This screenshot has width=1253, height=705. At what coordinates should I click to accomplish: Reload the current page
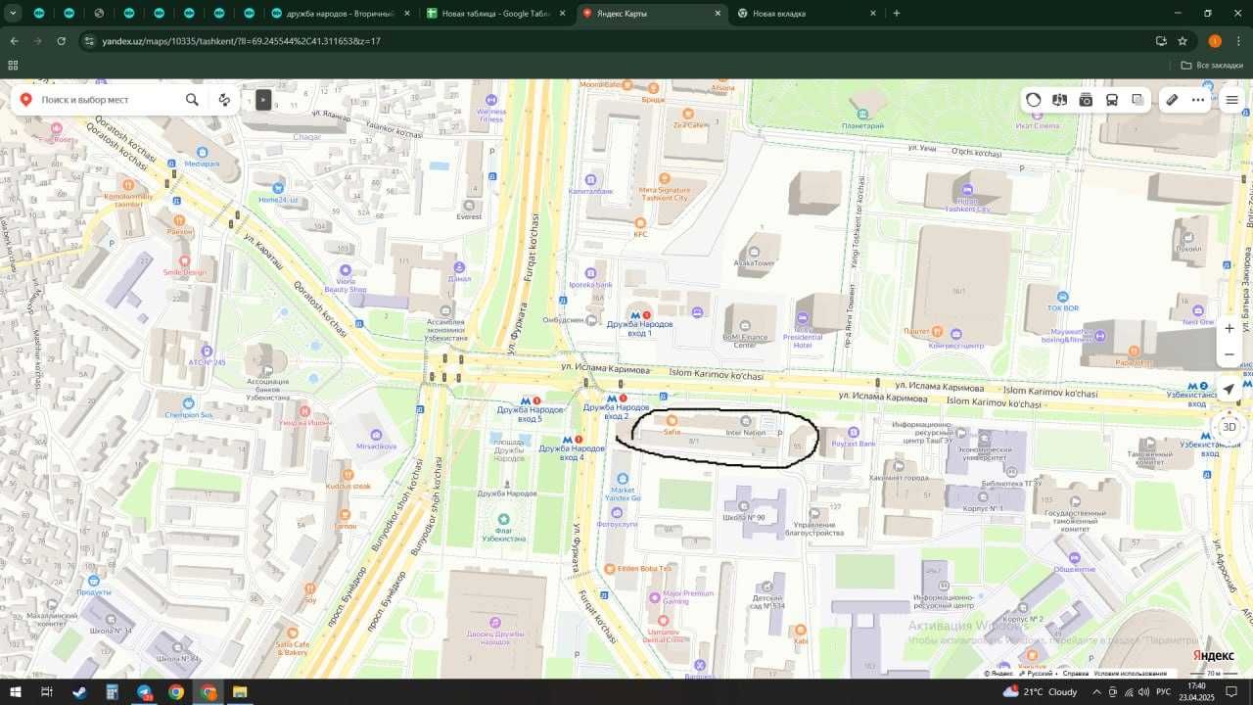click(61, 41)
